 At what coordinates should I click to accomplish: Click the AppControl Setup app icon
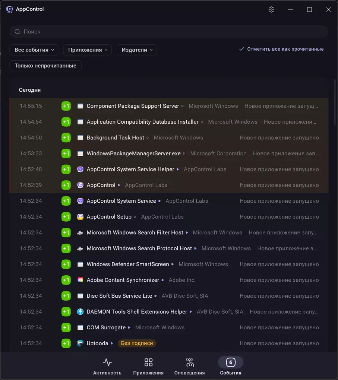coord(80,217)
